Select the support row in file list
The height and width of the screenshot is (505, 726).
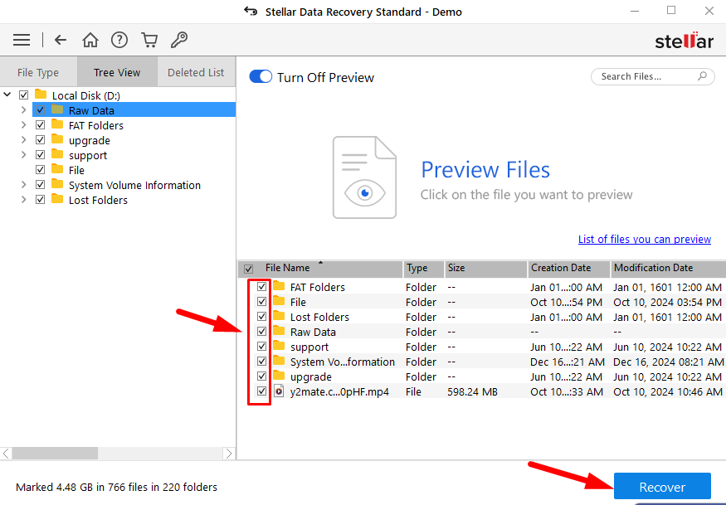(481, 347)
